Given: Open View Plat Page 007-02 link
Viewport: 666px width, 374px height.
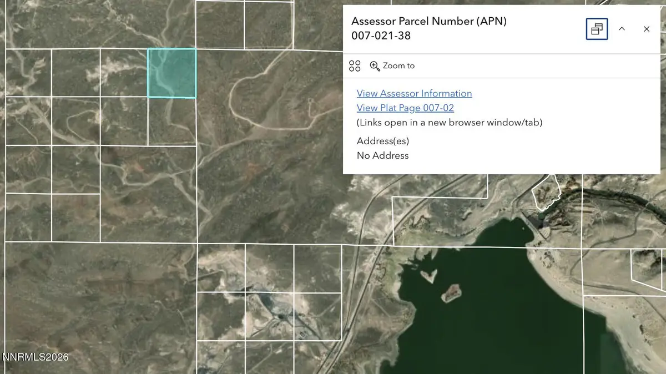Looking at the screenshot, I should pos(405,108).
